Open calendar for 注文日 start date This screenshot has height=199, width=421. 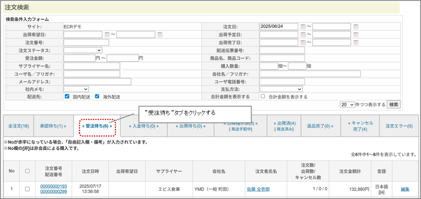point(303,27)
